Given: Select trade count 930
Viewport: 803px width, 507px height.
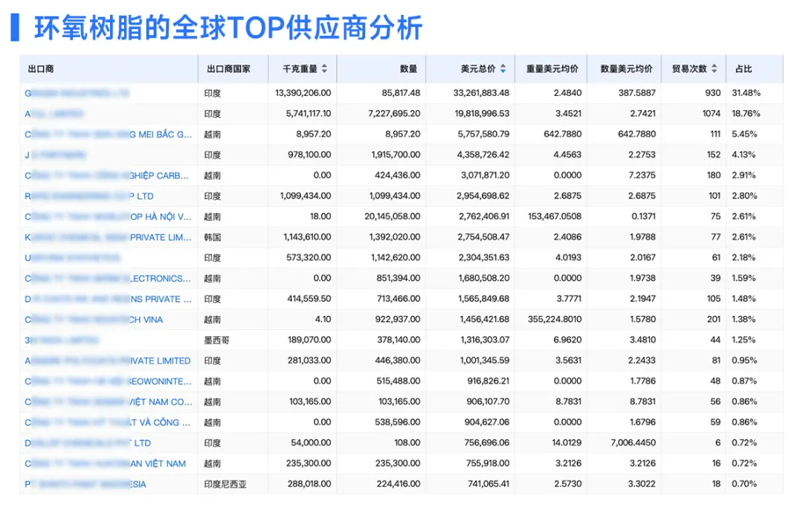Looking at the screenshot, I should [x=713, y=93].
